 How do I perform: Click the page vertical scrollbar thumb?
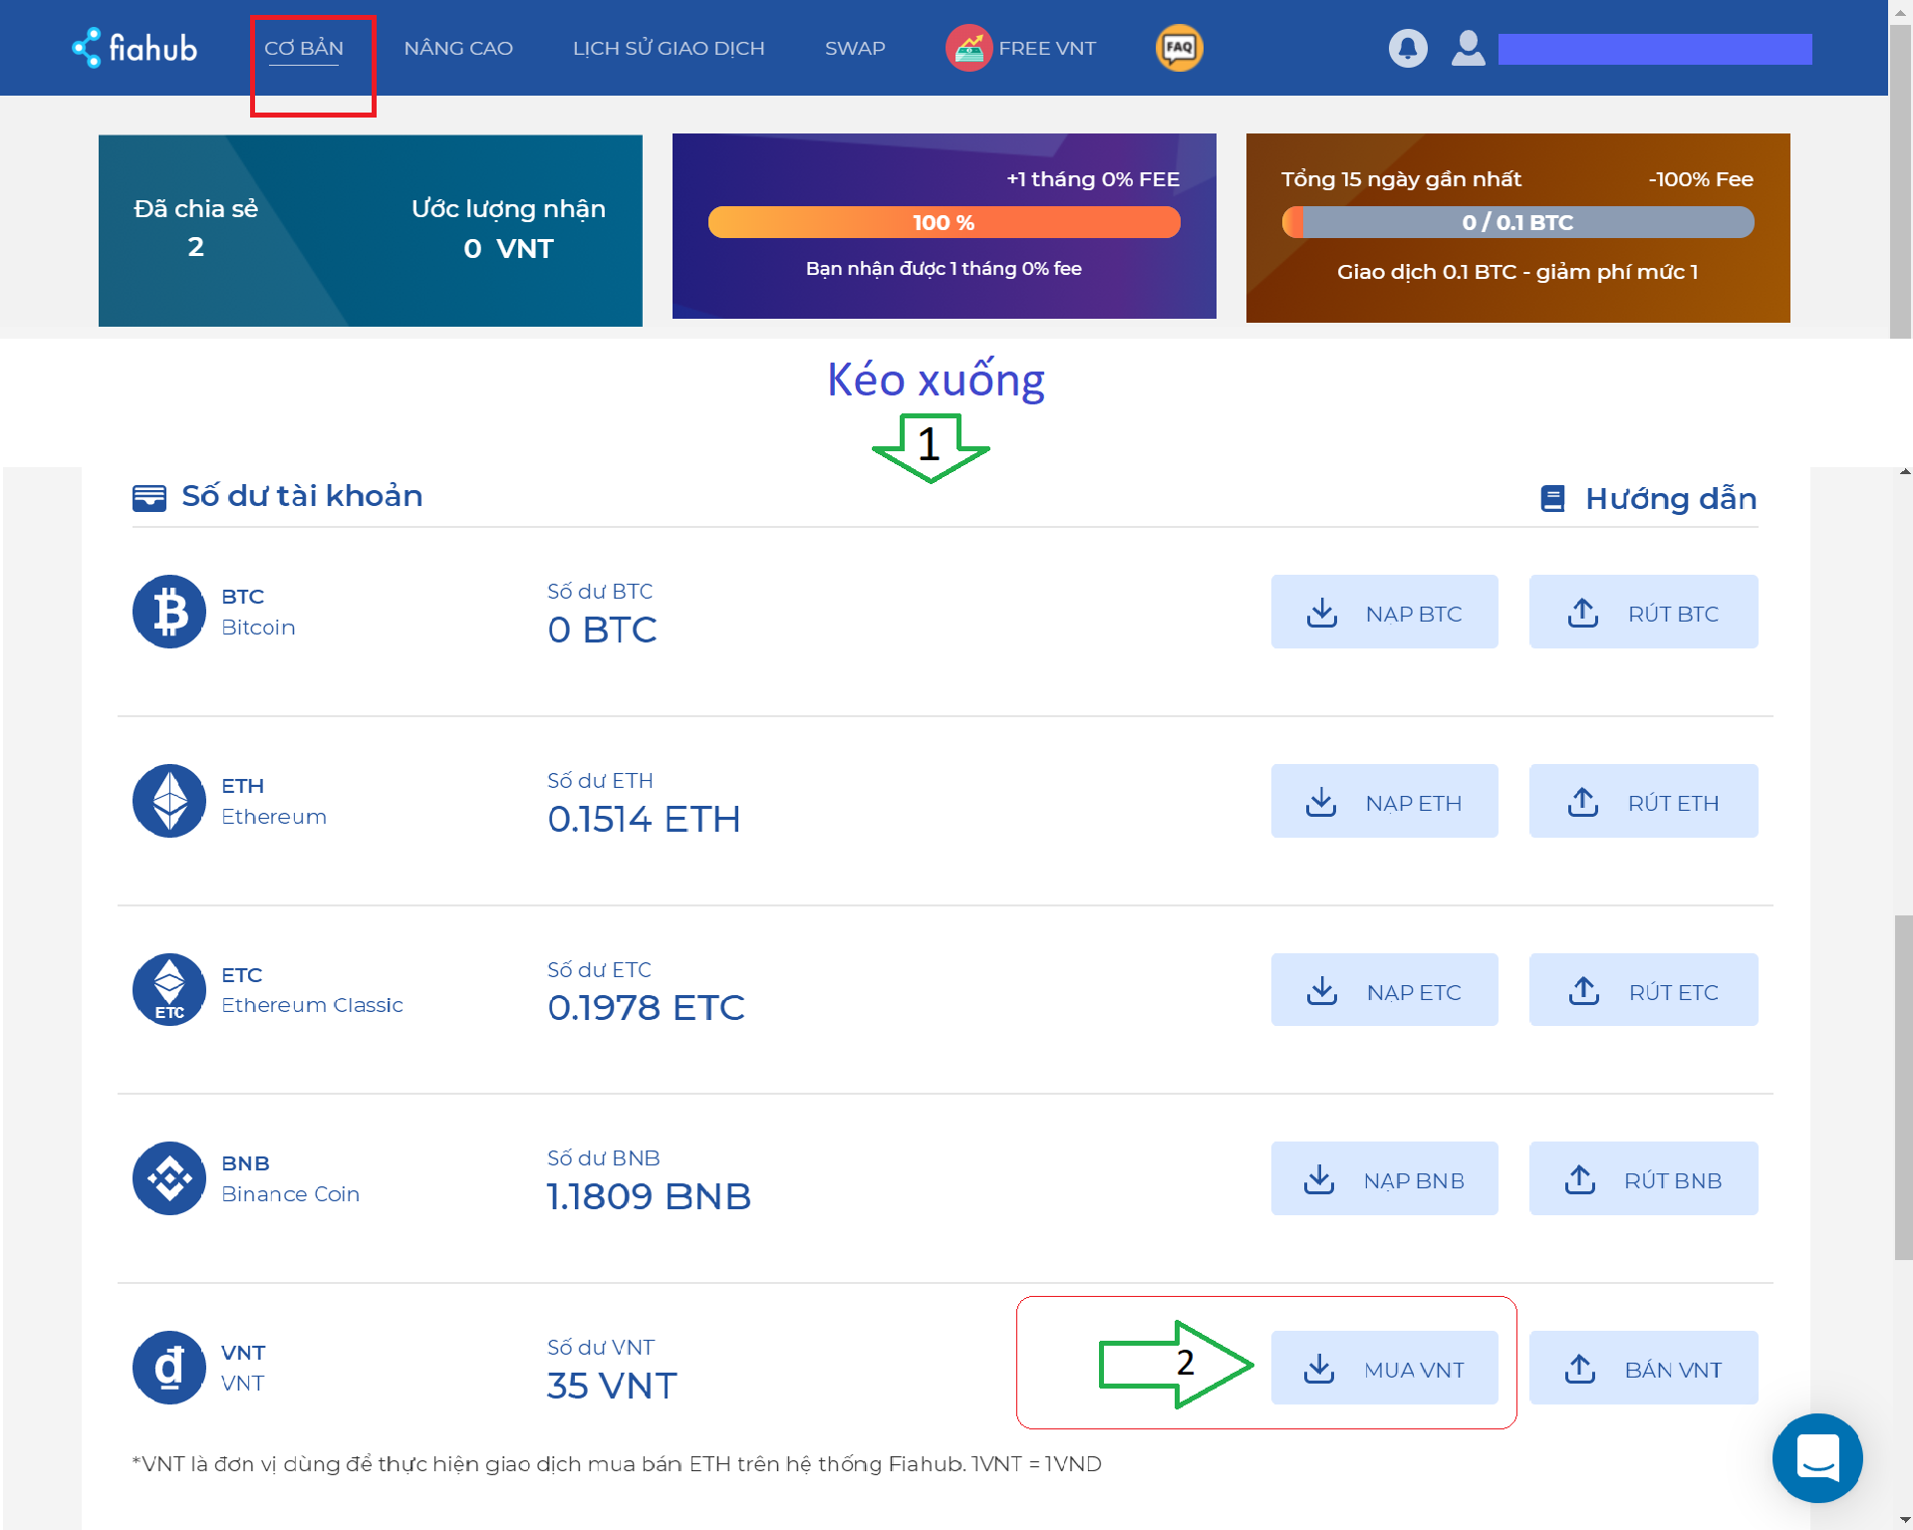coord(1903,1088)
